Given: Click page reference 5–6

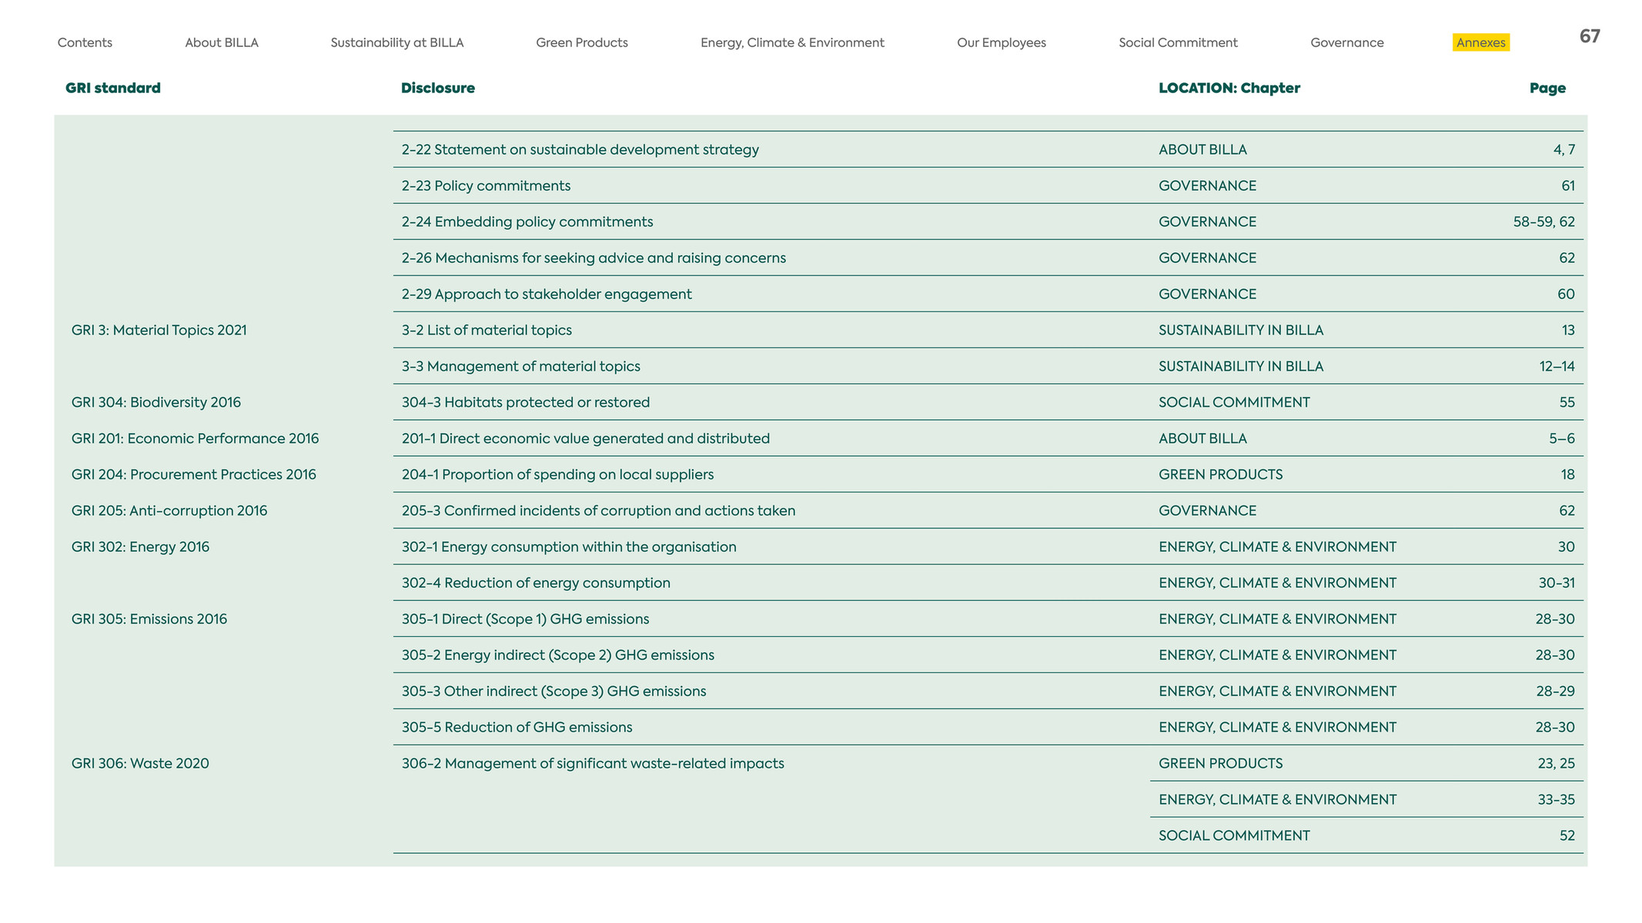Looking at the screenshot, I should 1562,438.
